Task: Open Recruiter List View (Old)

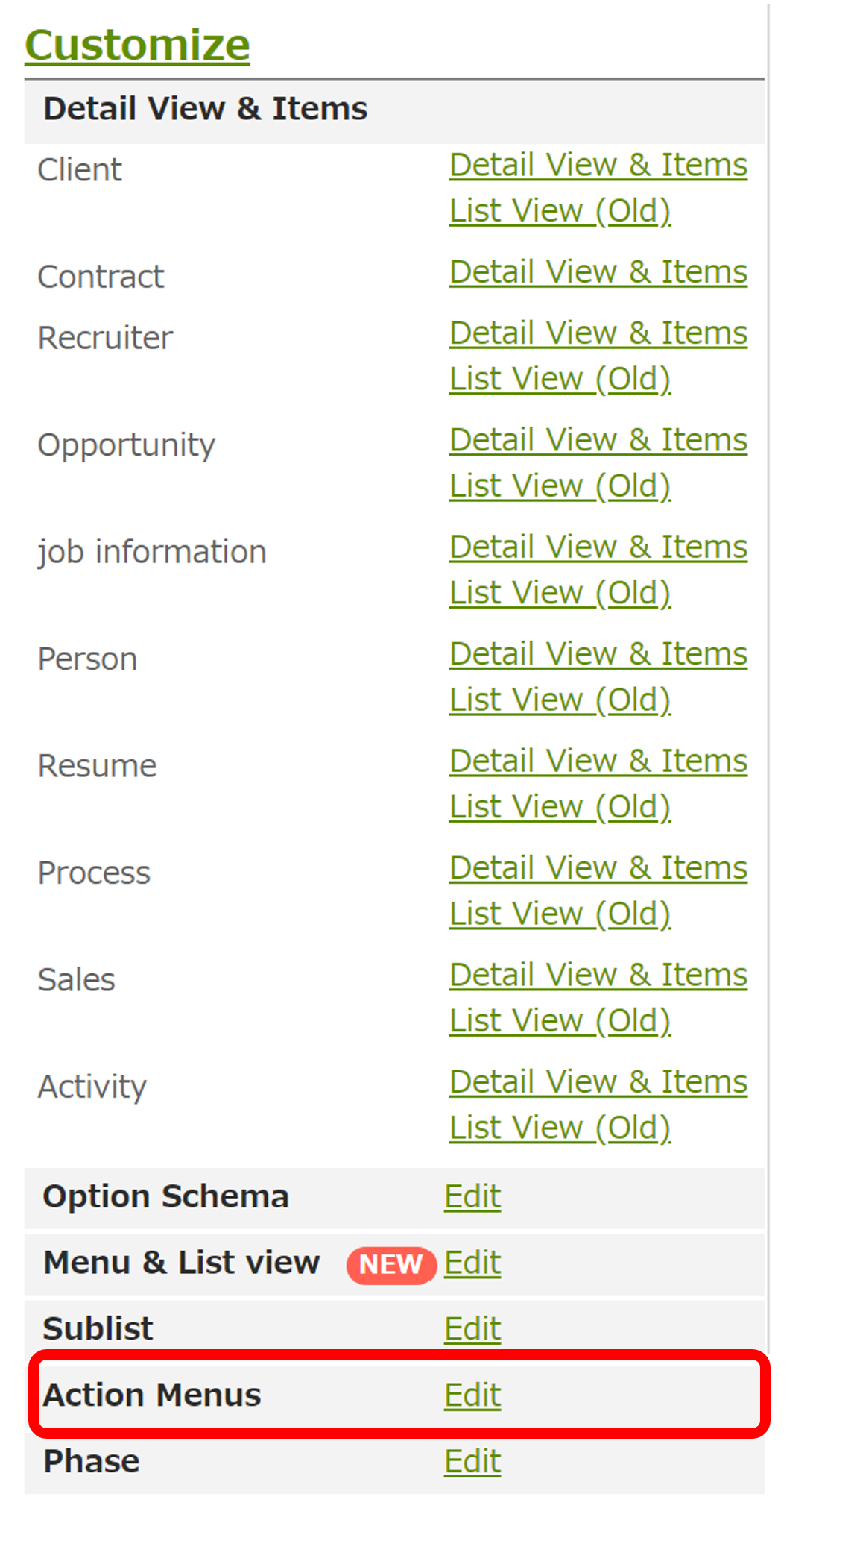Action: [x=560, y=379]
